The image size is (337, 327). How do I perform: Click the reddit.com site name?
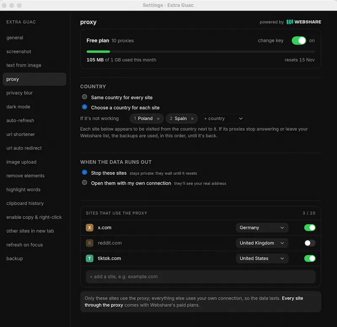(x=110, y=243)
